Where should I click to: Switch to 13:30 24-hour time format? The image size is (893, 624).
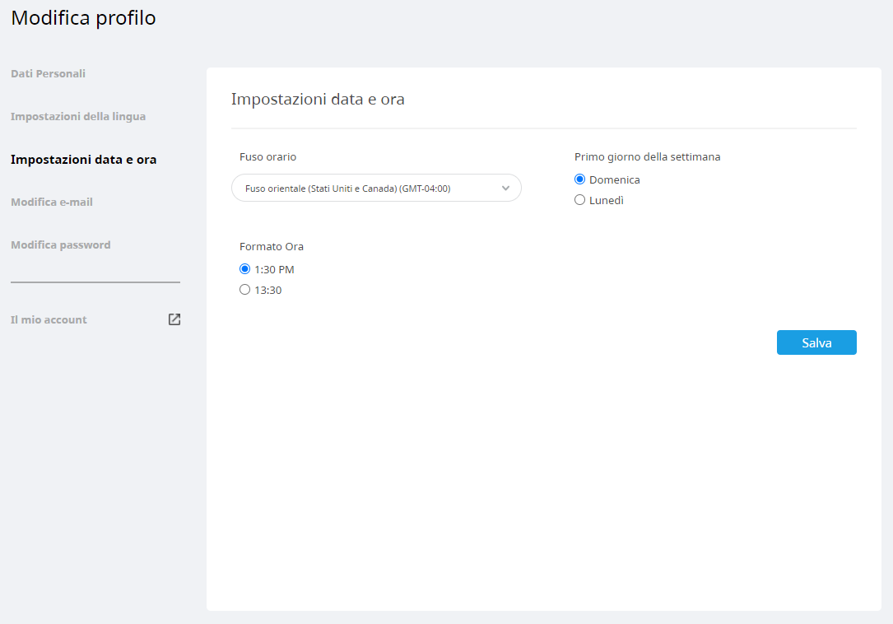tap(244, 290)
